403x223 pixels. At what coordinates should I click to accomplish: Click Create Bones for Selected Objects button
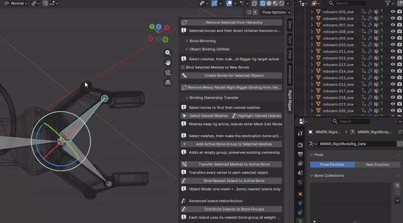(x=231, y=76)
